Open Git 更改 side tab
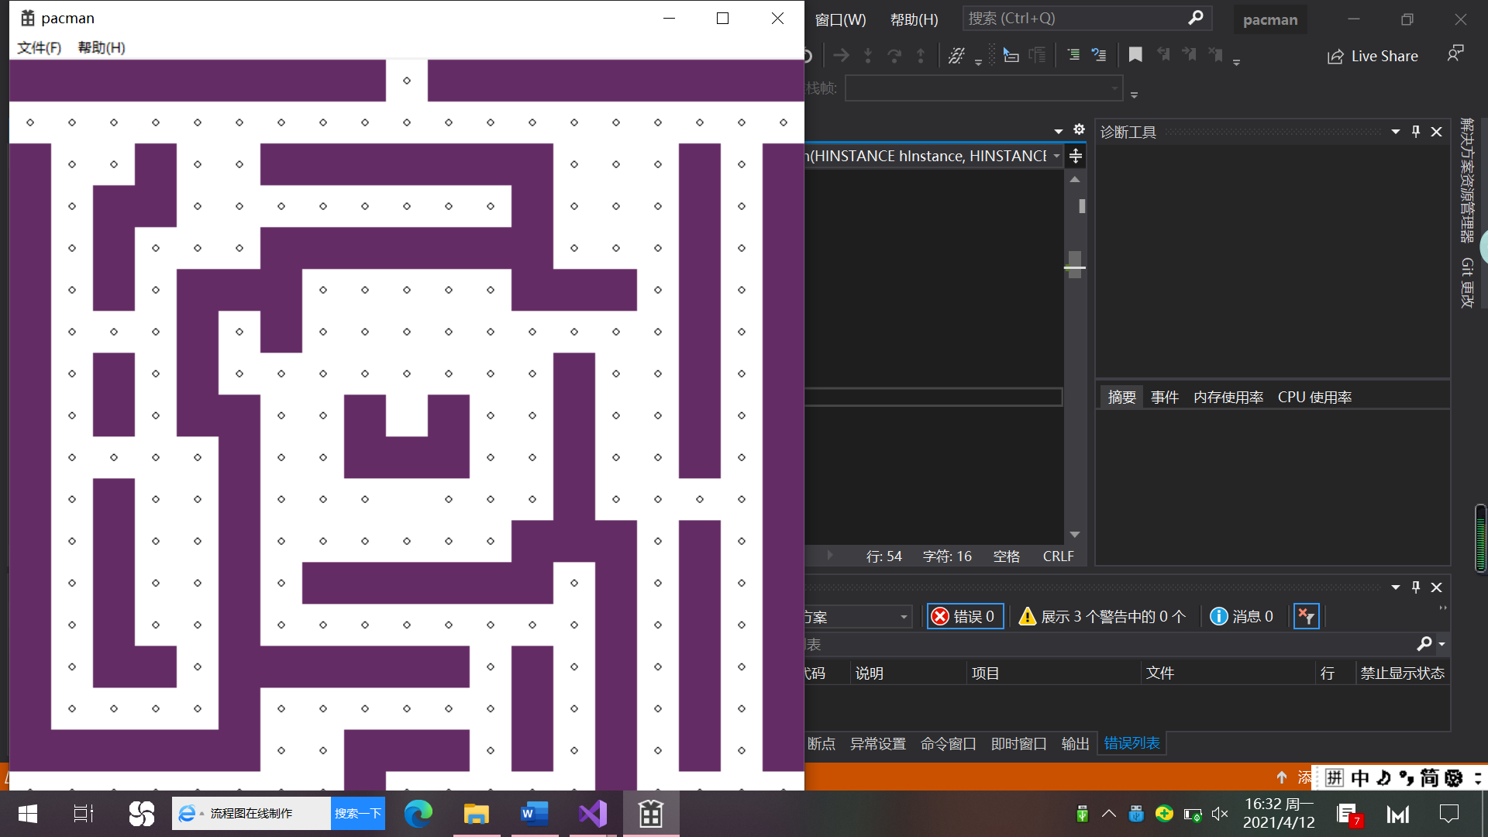Image resolution: width=1488 pixels, height=837 pixels. tap(1467, 283)
